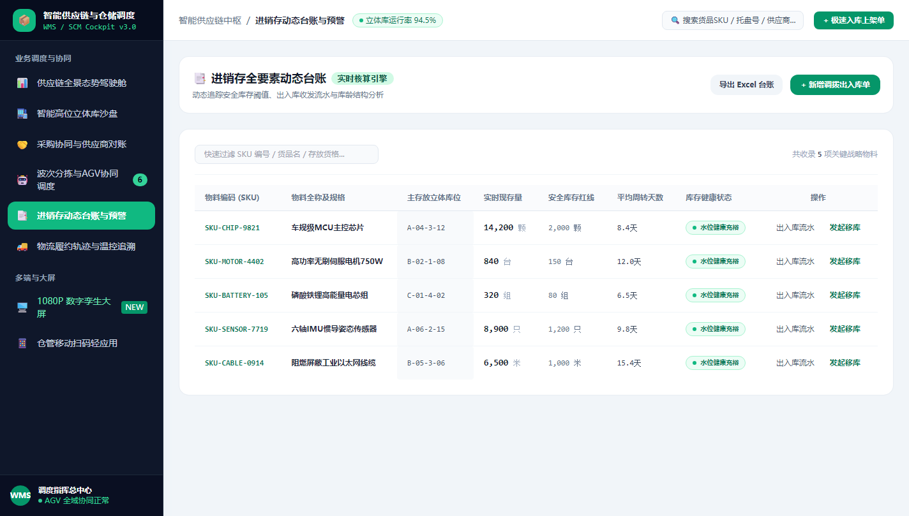Go to 采购协同与供应商对账
Image resolution: width=909 pixels, height=516 pixels.
(x=81, y=144)
